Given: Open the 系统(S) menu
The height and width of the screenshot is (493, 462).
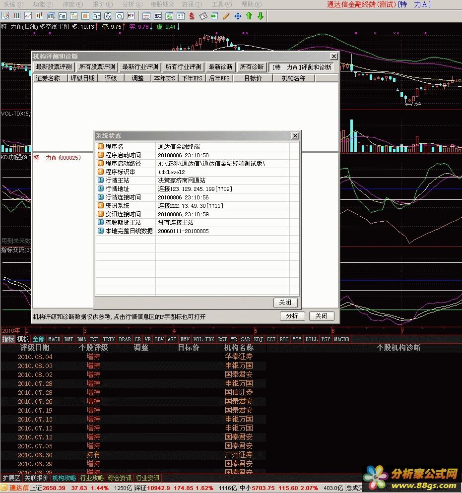Looking at the screenshot, I should [13, 4].
